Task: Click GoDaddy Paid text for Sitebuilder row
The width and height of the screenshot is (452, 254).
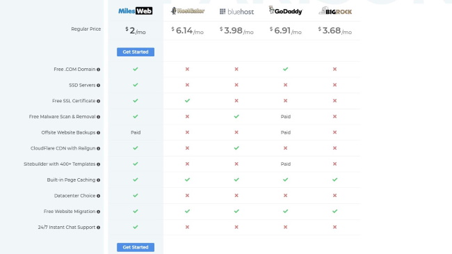Action: click(286, 164)
